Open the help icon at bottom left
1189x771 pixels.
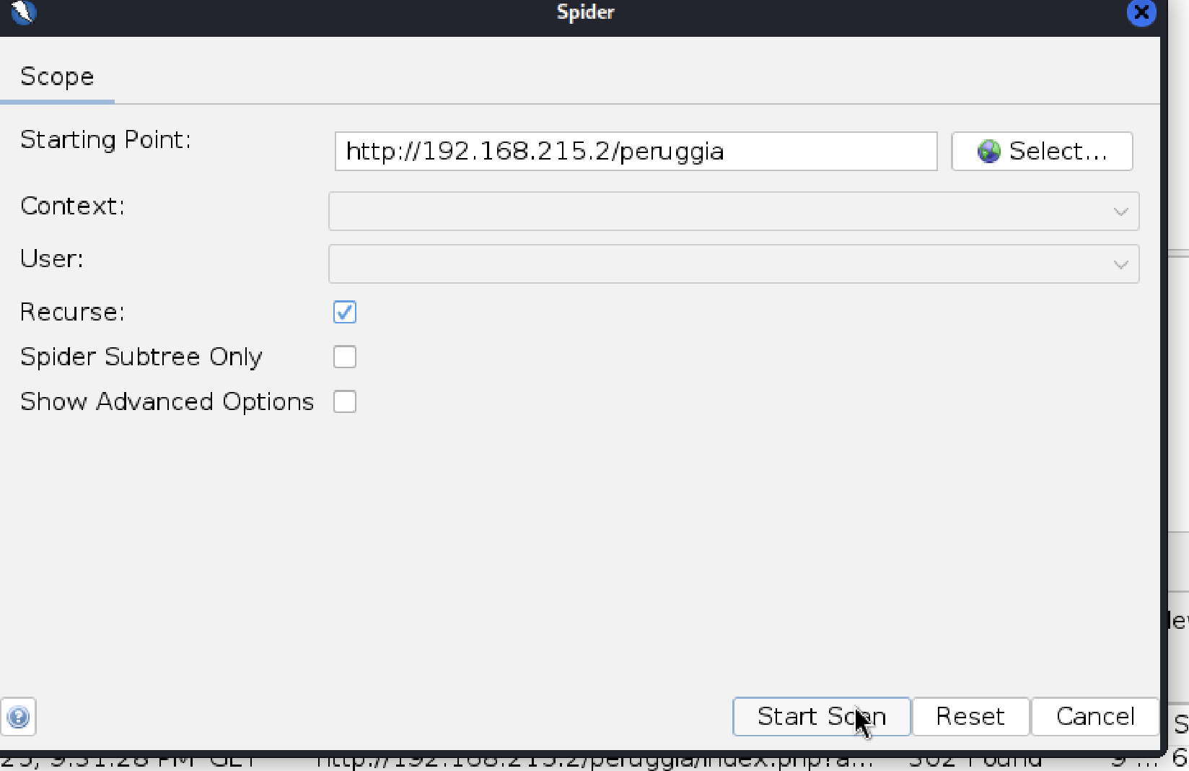(x=18, y=717)
